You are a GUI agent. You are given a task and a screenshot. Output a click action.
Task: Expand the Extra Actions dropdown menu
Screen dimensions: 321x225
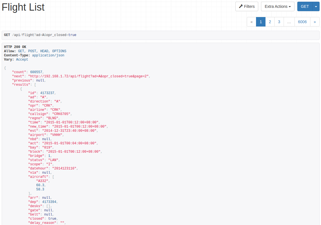277,6
